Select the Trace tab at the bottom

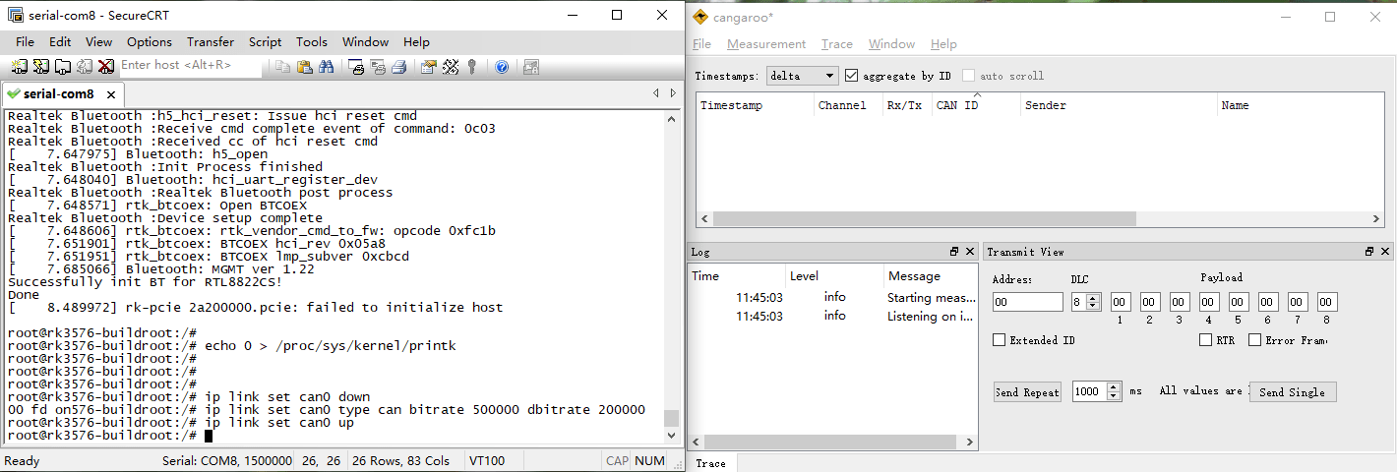710,463
